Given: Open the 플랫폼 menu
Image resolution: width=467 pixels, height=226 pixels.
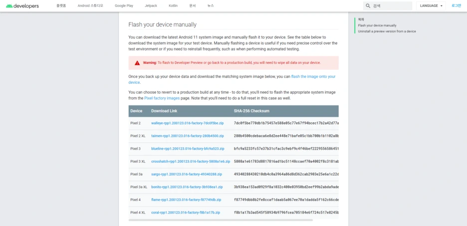Looking at the screenshot, I should [x=61, y=6].
